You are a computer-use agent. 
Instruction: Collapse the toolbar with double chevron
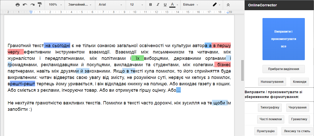pyautogui.click(x=228, y=5)
